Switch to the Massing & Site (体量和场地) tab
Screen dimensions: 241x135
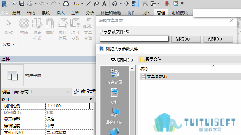point(111,13)
